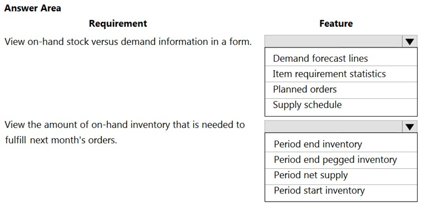Screen dimensions: 430x205
Task: Click the on-hand stock versus demand requirement text
Action: [128, 42]
